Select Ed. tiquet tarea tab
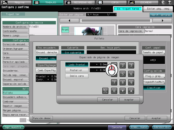 click(x=128, y=9)
